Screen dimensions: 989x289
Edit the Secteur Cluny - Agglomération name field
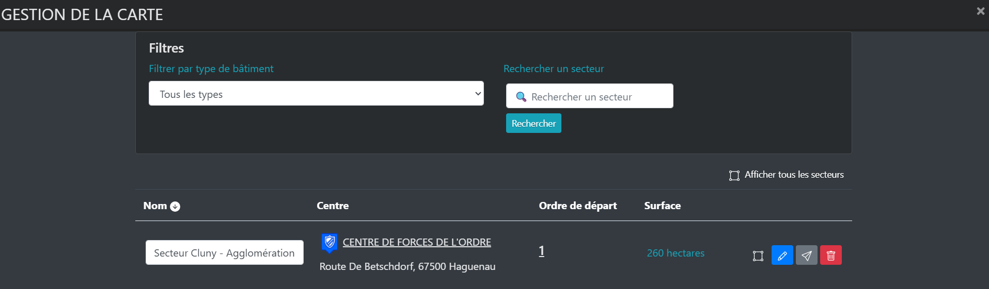224,252
